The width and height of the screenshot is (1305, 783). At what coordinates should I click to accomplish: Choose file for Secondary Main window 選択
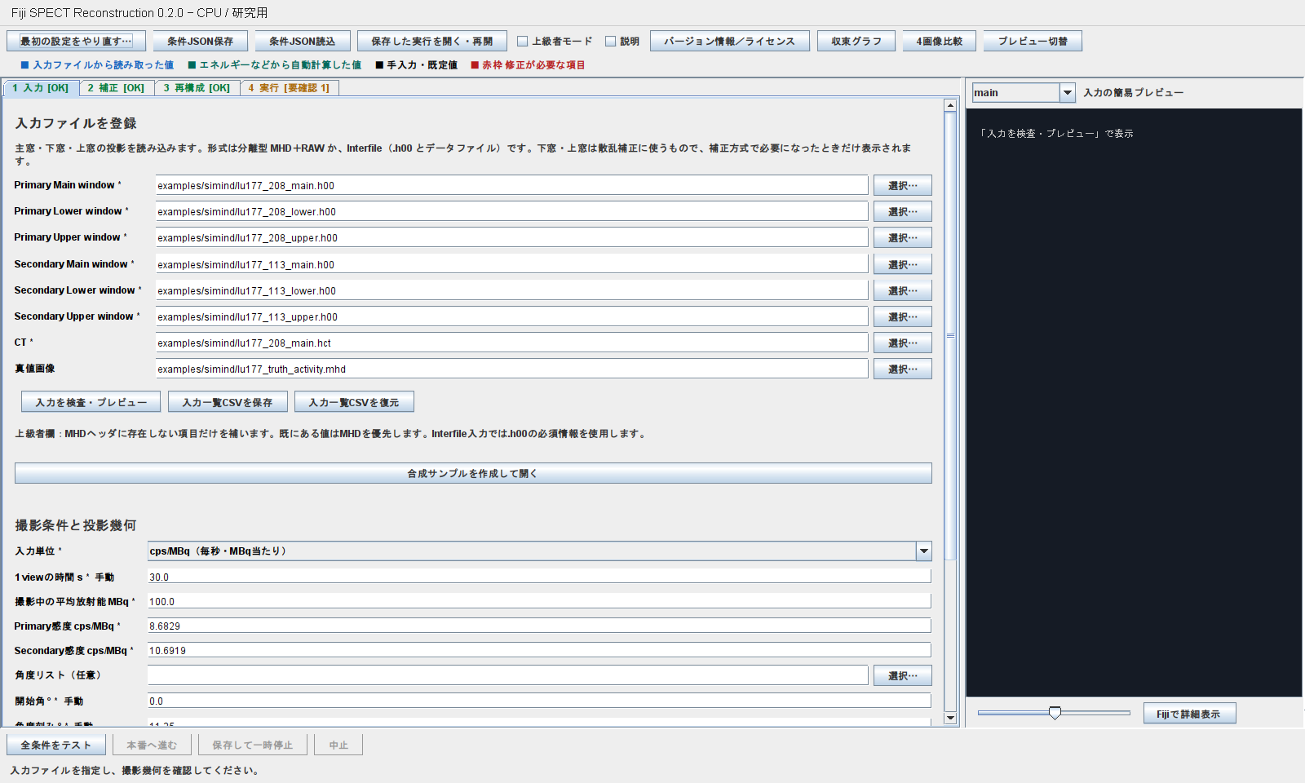click(902, 264)
